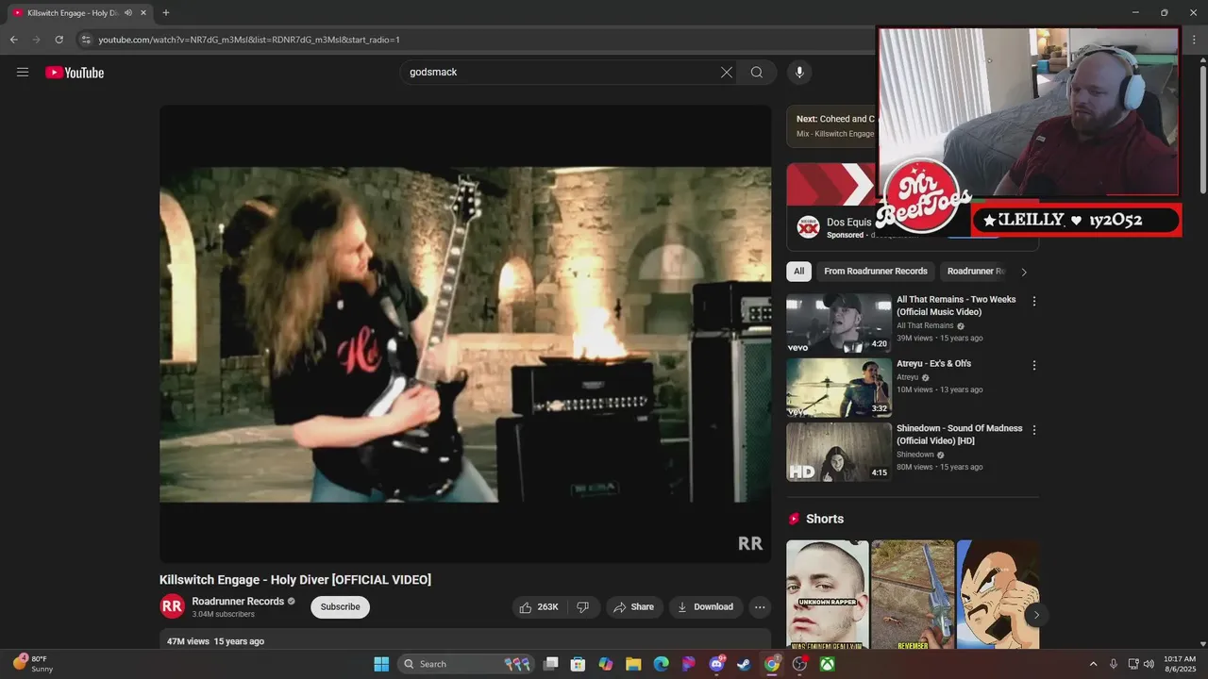The image size is (1208, 679).
Task: Select the From Roadrunner Records chip
Action: click(x=876, y=272)
